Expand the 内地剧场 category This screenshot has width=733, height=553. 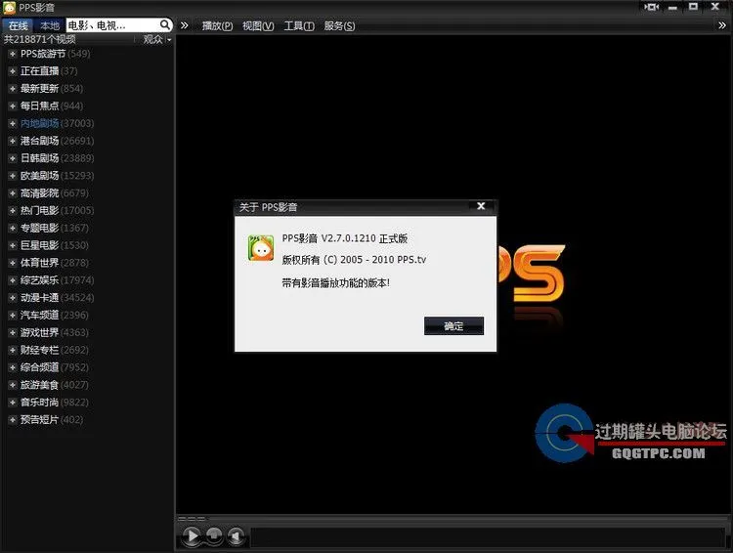click(x=13, y=123)
